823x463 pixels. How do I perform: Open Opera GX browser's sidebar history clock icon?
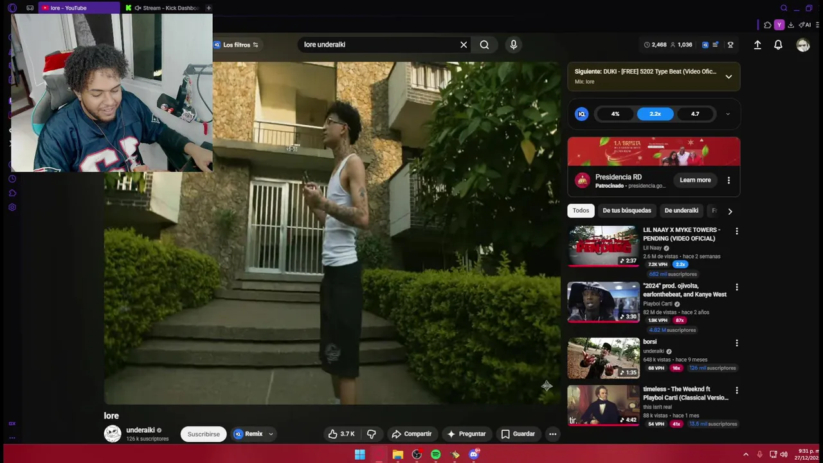pyautogui.click(x=12, y=179)
